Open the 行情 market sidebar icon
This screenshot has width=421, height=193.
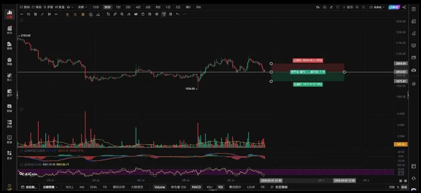coord(9,14)
